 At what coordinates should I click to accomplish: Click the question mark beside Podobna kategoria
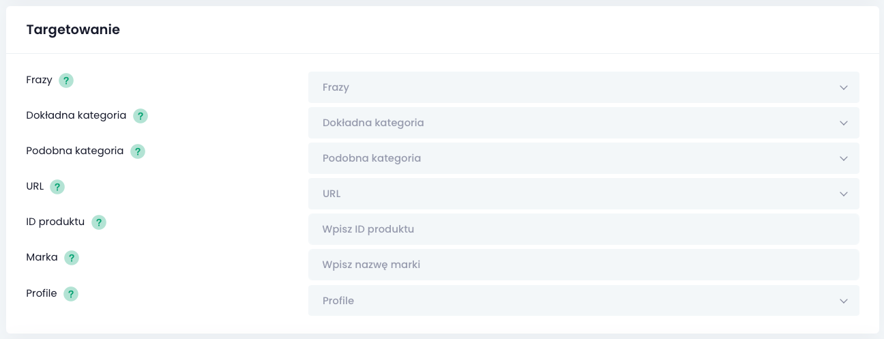pos(138,151)
